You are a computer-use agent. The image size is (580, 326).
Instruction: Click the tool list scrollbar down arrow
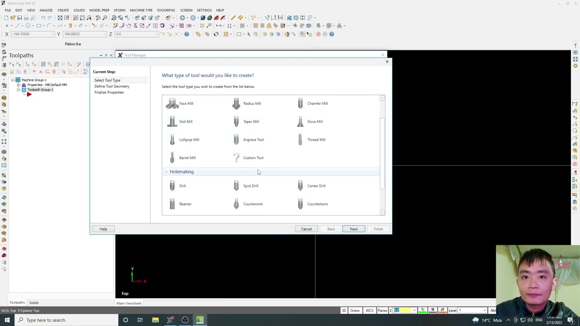point(382,213)
